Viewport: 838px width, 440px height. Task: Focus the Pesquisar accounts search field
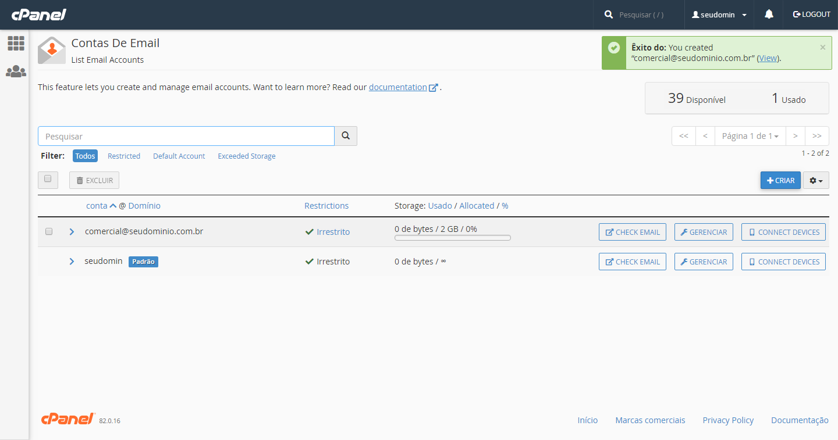click(186, 136)
